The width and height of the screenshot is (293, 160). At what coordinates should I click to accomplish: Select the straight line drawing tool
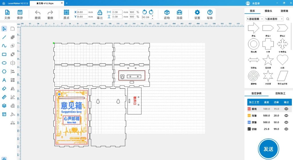tap(4, 37)
